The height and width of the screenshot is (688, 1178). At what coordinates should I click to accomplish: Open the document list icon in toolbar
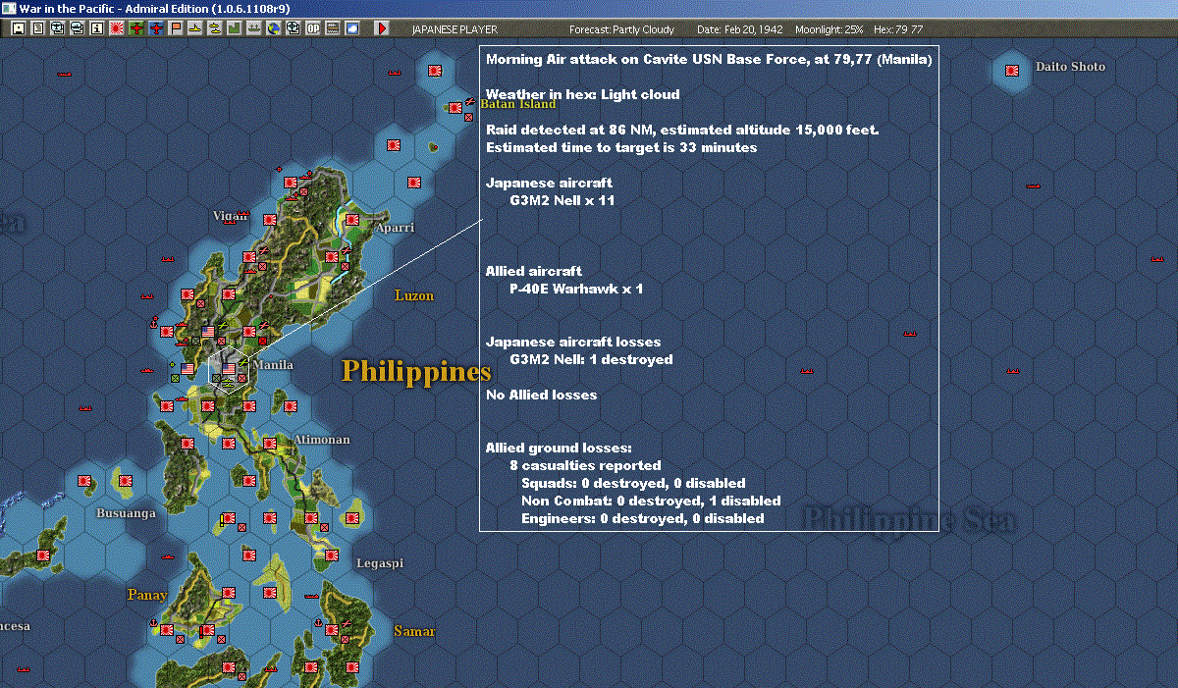[x=37, y=29]
